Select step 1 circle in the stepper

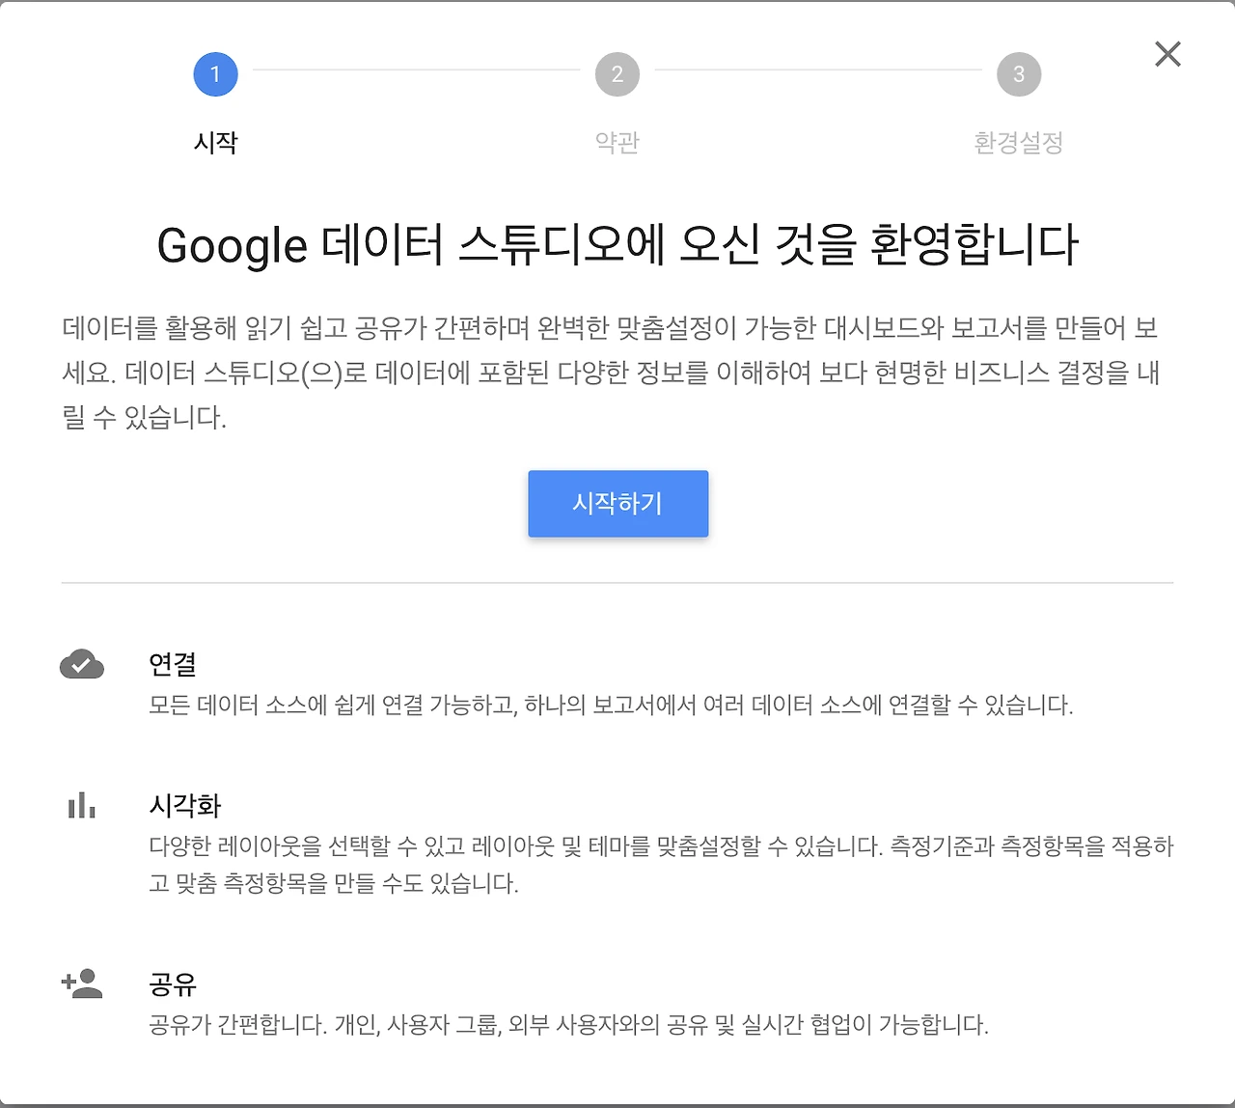tap(215, 74)
